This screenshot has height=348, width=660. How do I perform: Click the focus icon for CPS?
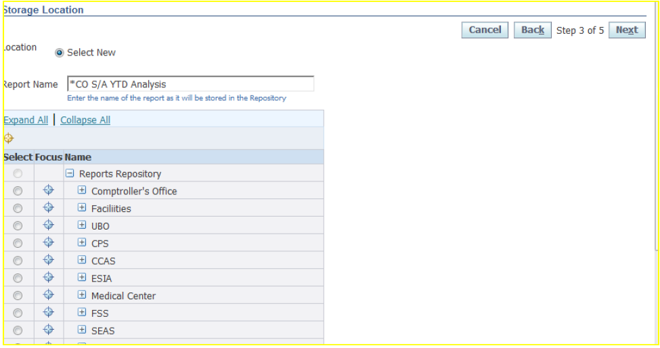49,242
